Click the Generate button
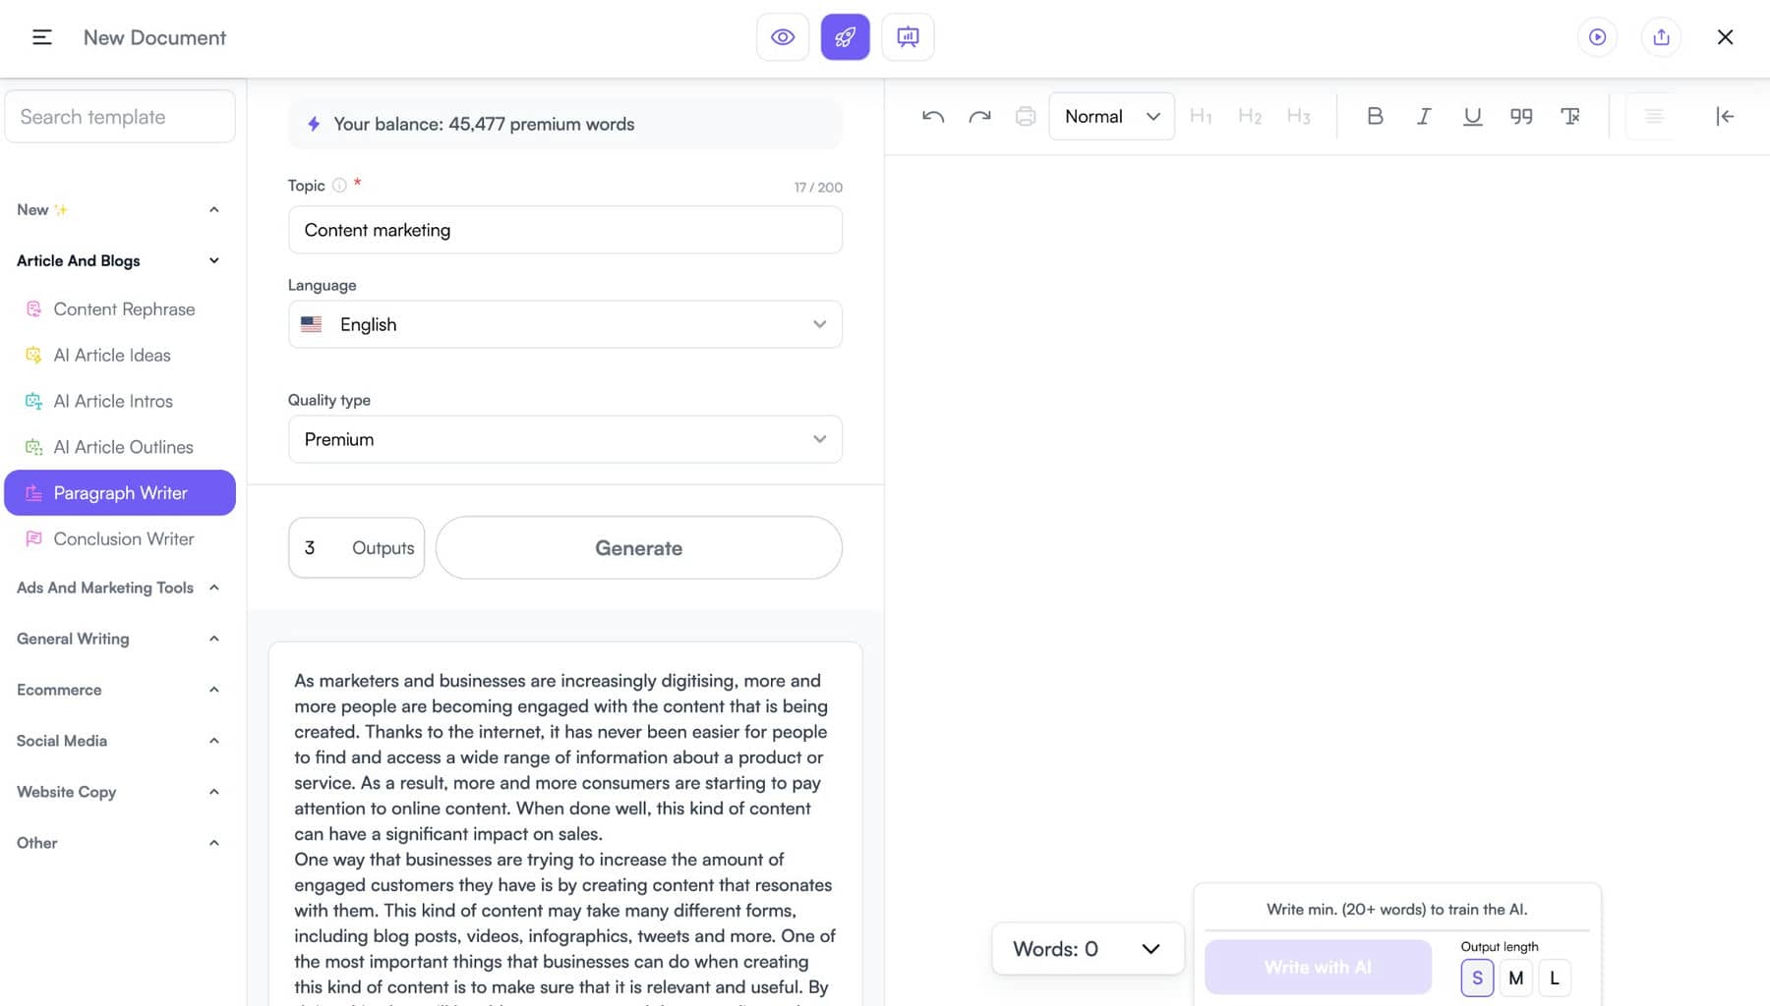1770x1006 pixels. coord(638,547)
